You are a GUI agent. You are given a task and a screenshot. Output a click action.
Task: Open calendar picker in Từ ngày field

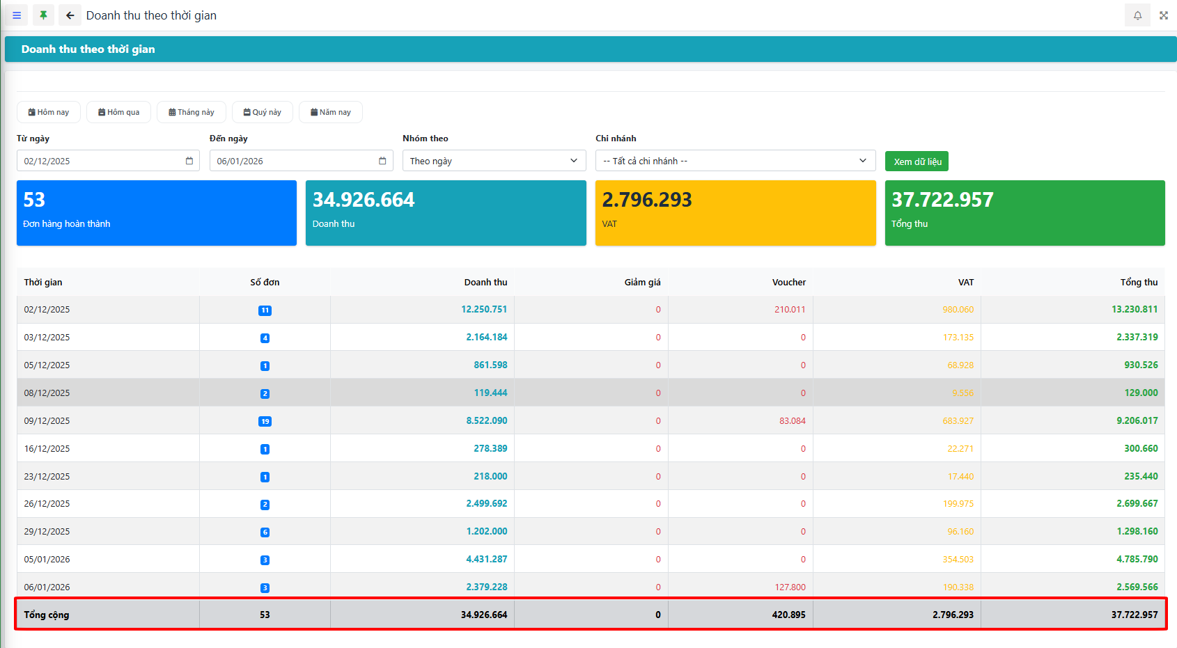(x=189, y=161)
